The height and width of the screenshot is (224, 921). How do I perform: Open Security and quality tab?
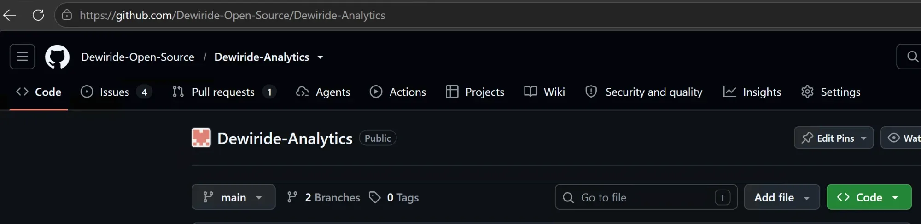644,92
